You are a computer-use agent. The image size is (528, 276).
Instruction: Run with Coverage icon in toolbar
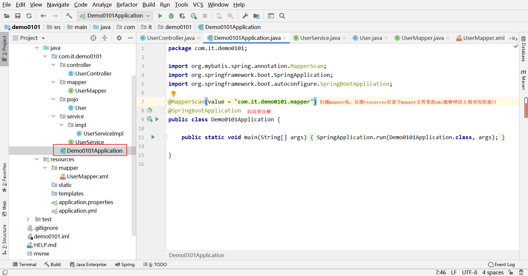(x=182, y=16)
